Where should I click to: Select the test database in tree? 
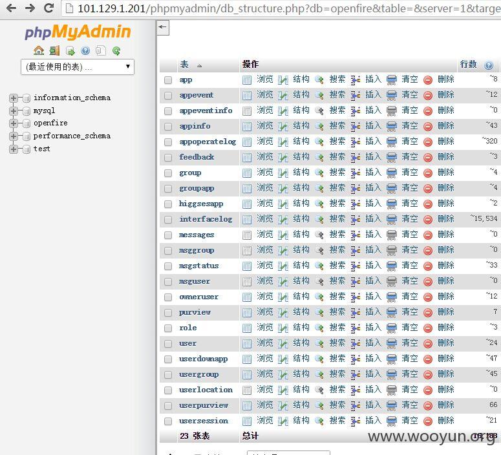point(41,149)
